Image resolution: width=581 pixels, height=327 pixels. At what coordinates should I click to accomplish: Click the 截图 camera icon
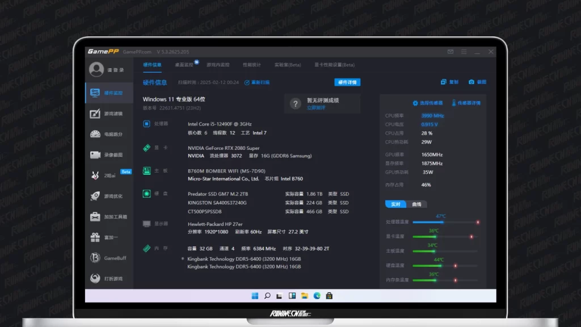click(477, 82)
